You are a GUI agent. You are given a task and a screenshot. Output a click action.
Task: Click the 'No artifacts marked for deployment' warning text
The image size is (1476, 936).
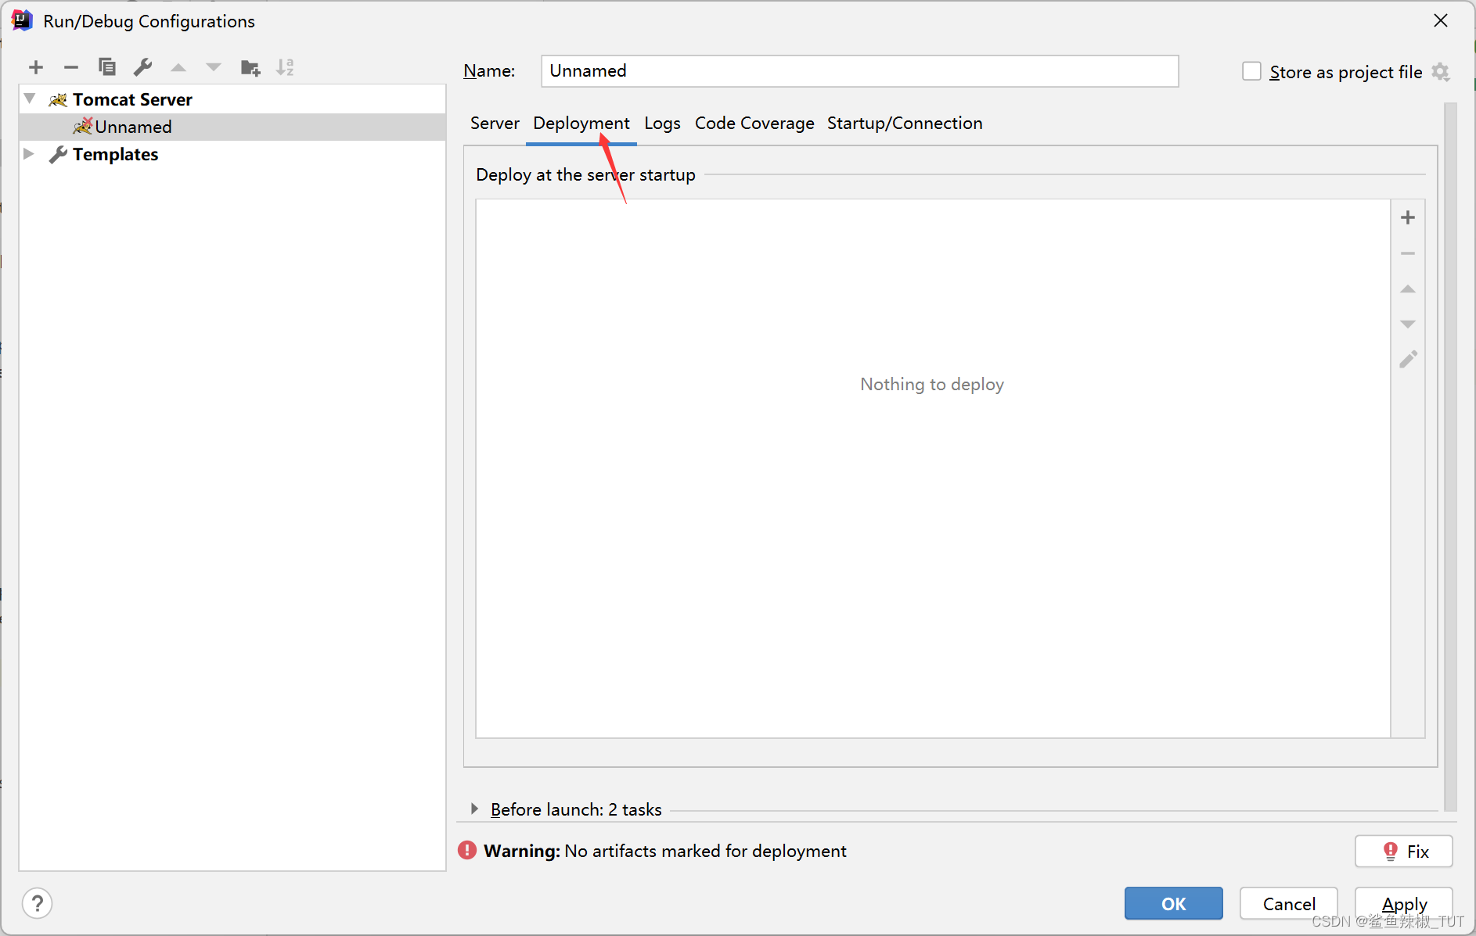705,851
